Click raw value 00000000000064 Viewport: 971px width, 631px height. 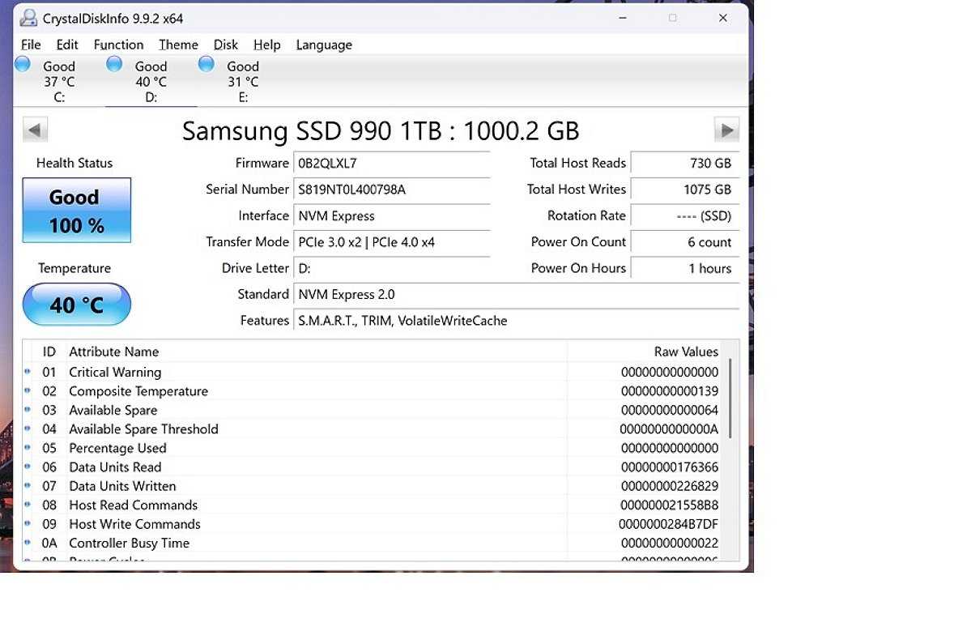coord(670,410)
